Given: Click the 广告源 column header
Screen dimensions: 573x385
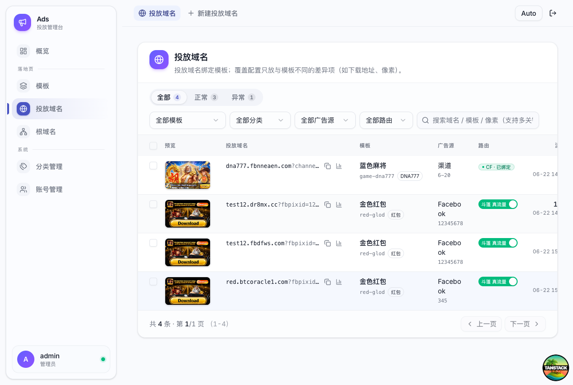Looking at the screenshot, I should 446,146.
